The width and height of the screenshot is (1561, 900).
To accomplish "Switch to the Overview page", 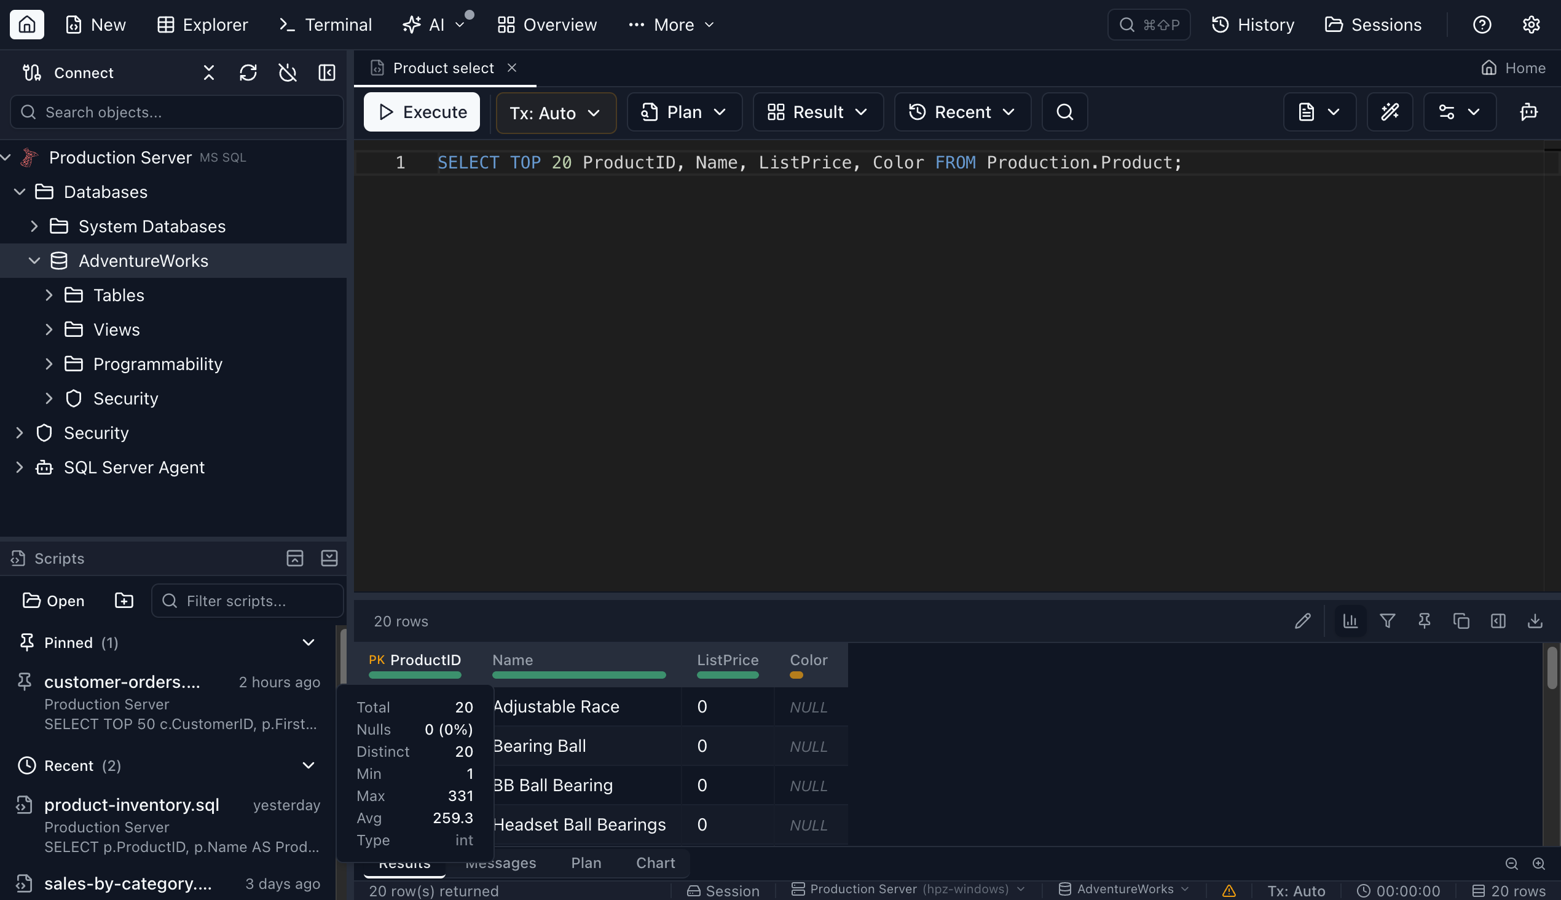I will pos(547,25).
